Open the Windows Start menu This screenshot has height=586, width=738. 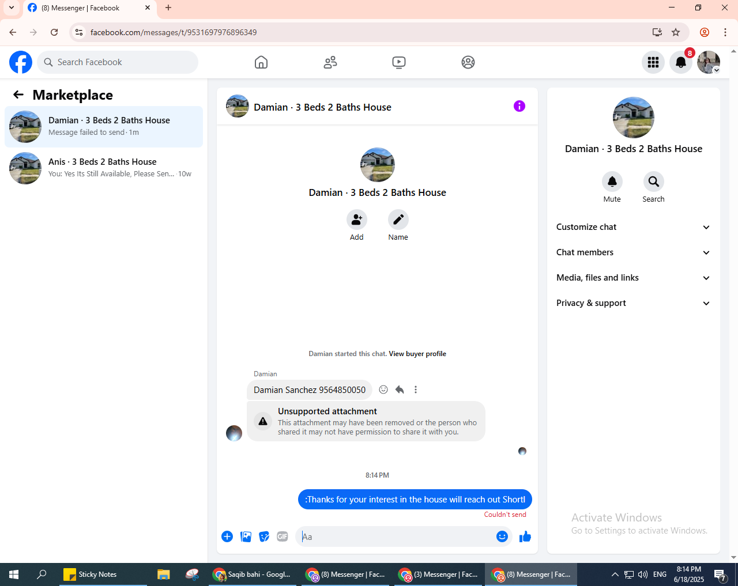[x=14, y=574]
